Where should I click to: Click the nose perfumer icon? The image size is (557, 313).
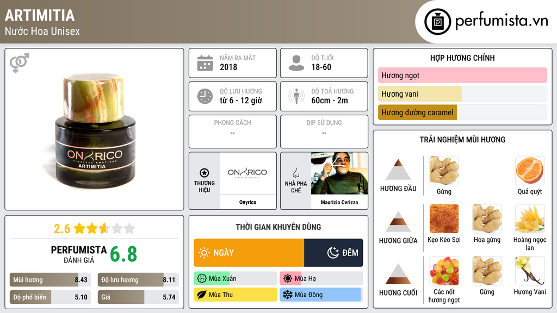(295, 173)
